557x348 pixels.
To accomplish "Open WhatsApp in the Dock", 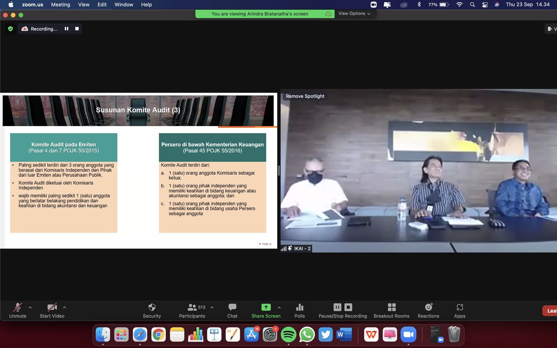I will [307, 334].
